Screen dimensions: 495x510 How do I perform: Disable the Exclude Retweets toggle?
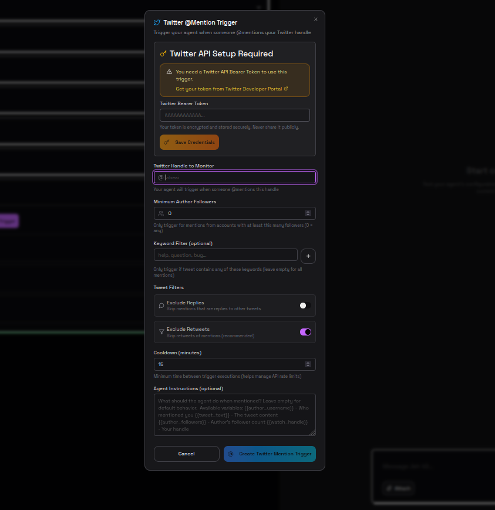(x=305, y=332)
